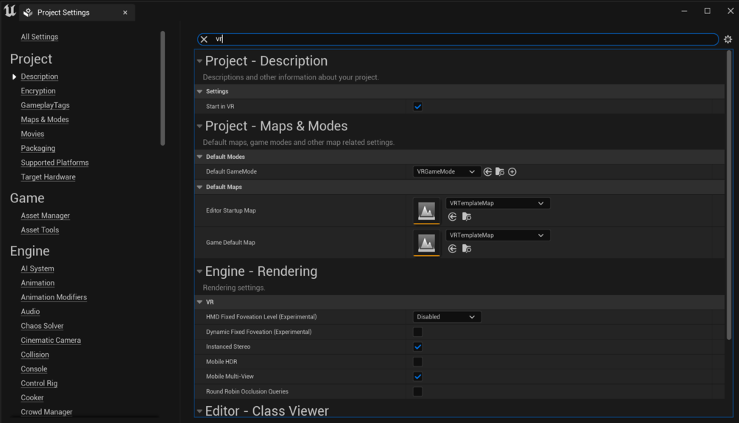
Task: Collapse the Engine - Rendering section
Action: (x=199, y=272)
